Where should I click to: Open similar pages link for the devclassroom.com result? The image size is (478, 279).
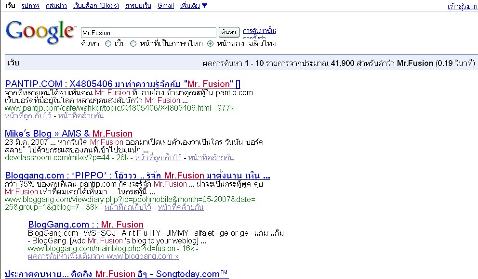coord(211,158)
